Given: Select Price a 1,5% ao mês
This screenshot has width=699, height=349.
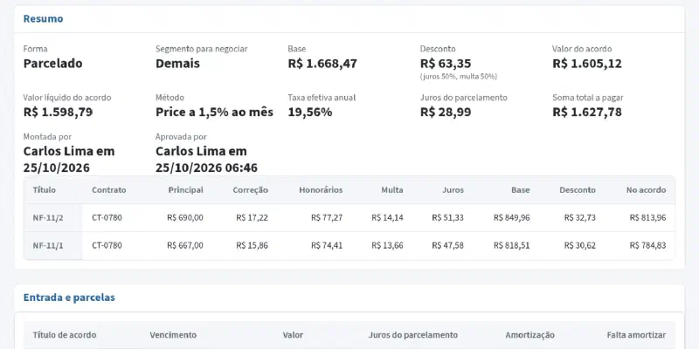Looking at the screenshot, I should point(214,112).
